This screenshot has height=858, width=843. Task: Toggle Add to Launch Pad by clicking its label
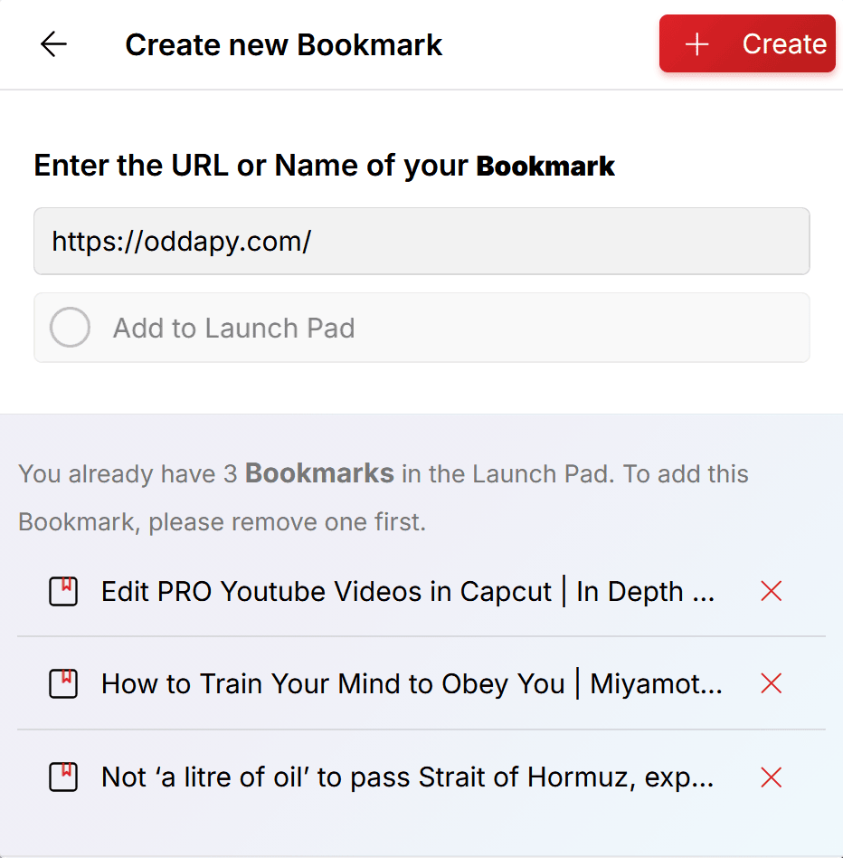click(233, 328)
